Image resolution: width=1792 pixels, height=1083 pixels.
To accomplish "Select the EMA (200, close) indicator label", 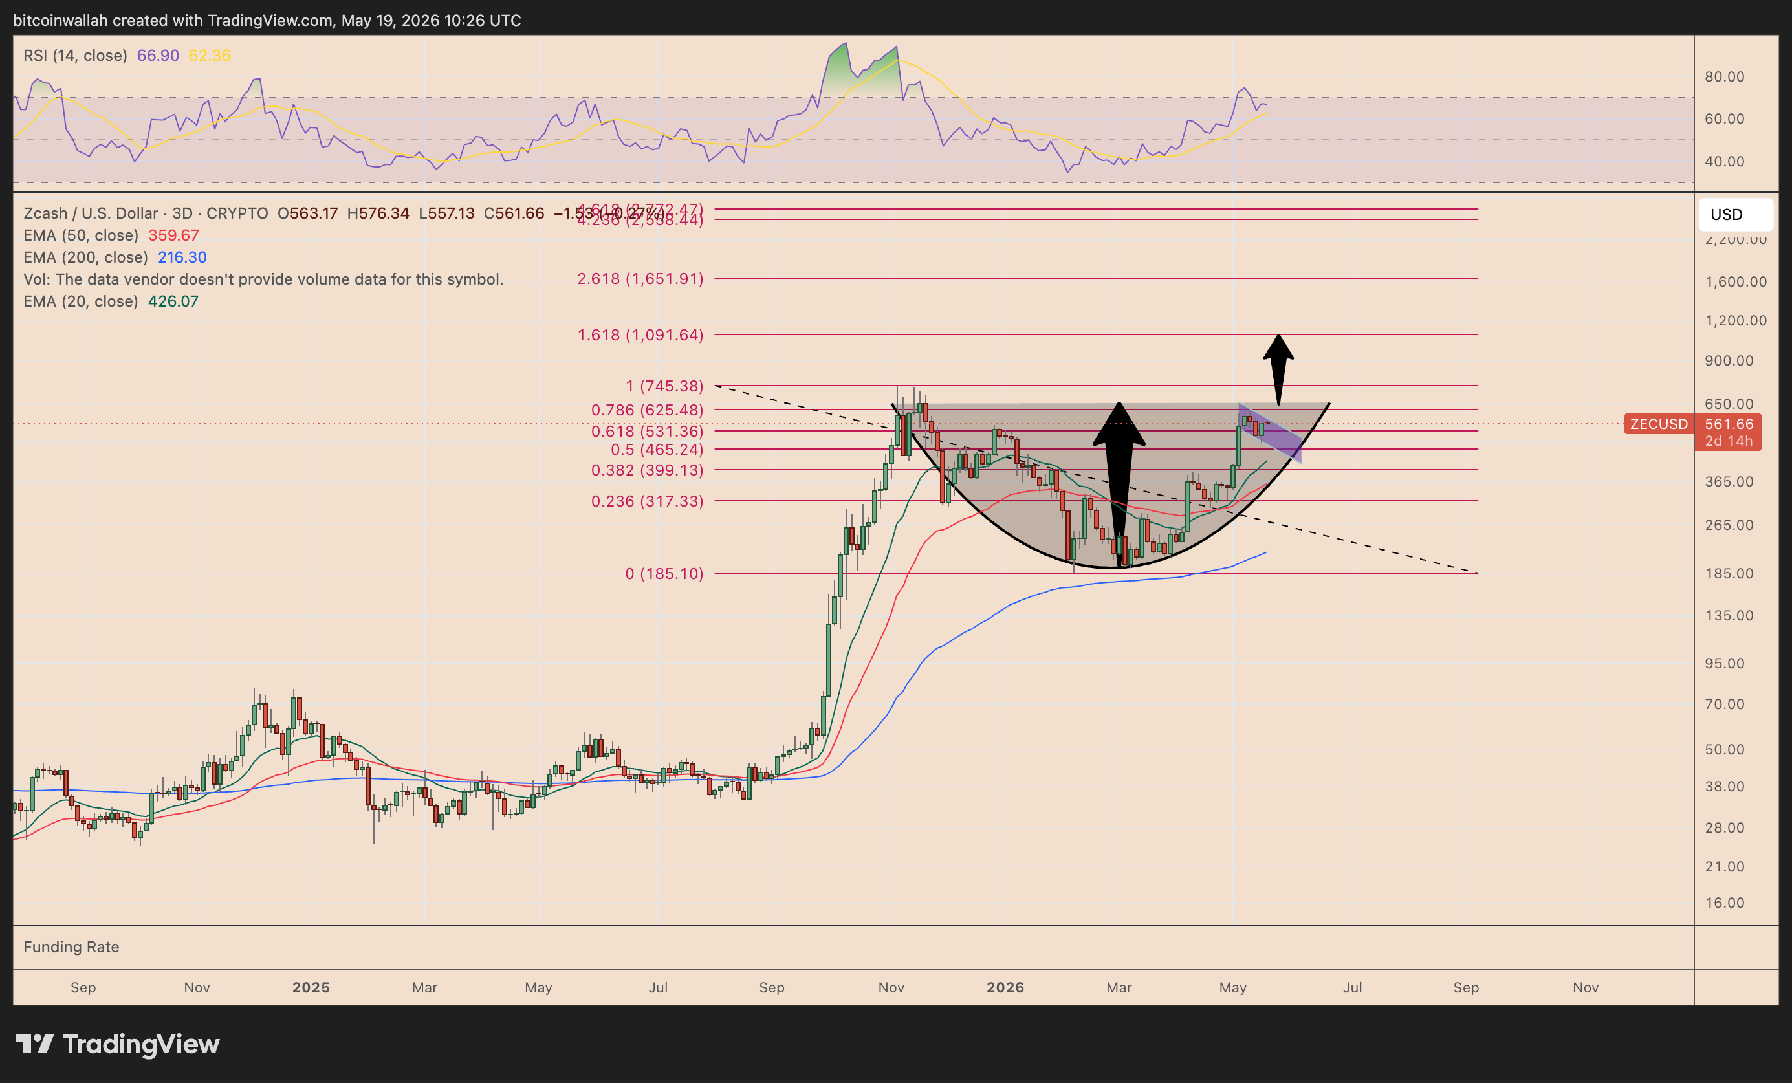I will (x=86, y=257).
